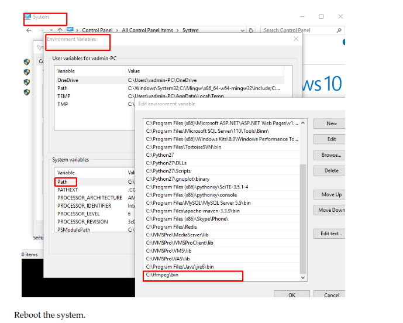The image size is (403, 323).
Task: Select ASP.NET Web Pages path entry
Action: pos(222,123)
